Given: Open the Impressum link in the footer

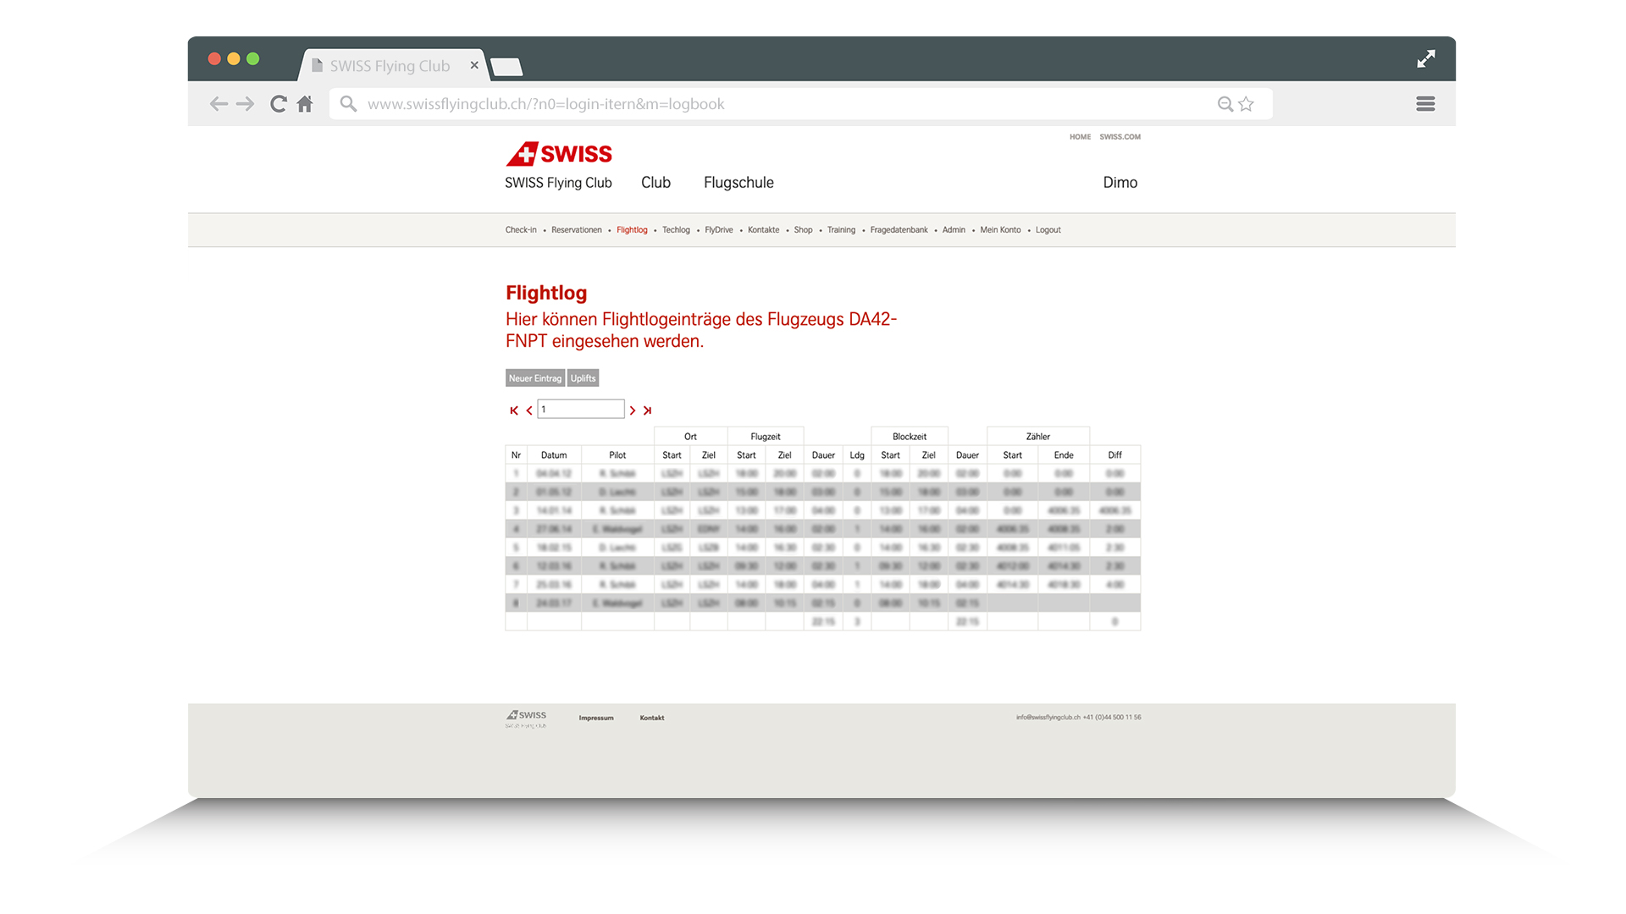Looking at the screenshot, I should point(596,718).
